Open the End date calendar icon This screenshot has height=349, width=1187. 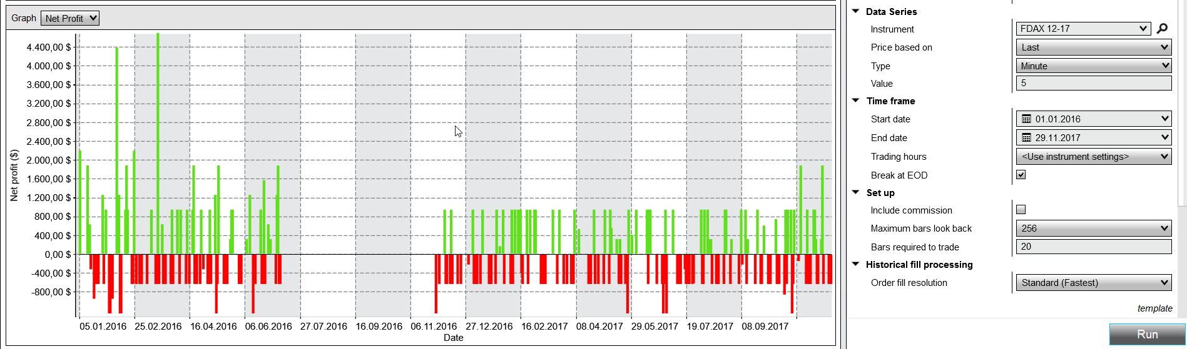(x=1026, y=137)
